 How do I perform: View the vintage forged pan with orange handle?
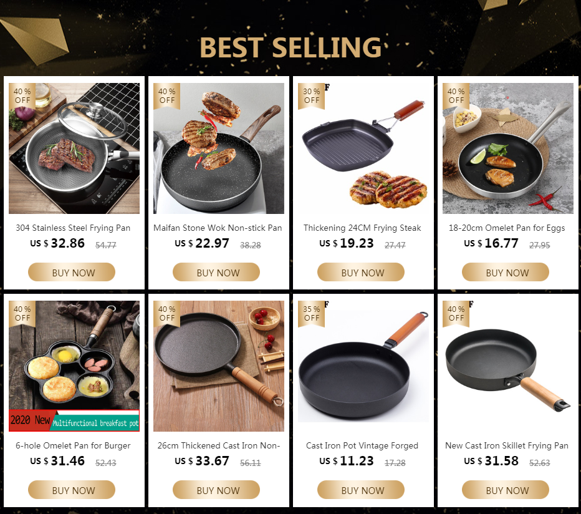coord(363,366)
